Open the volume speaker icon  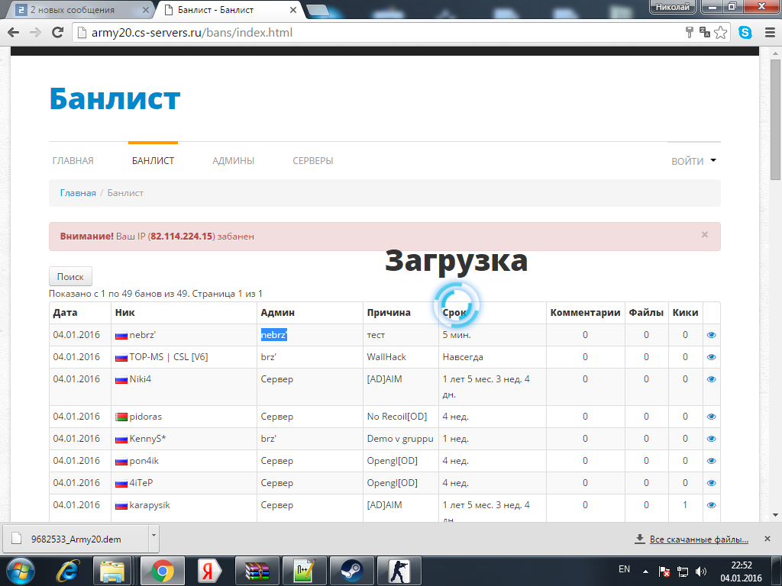[x=701, y=572]
